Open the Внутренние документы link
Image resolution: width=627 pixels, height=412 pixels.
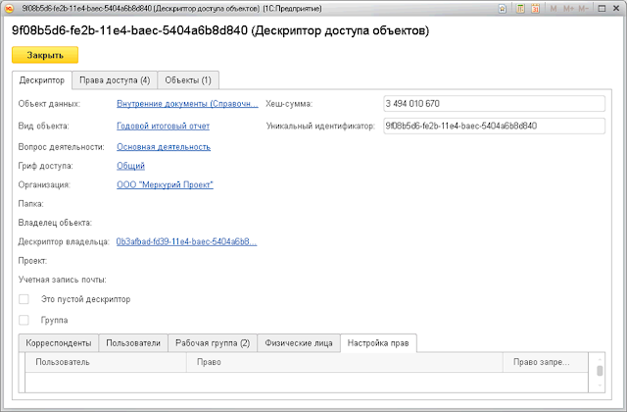(187, 104)
